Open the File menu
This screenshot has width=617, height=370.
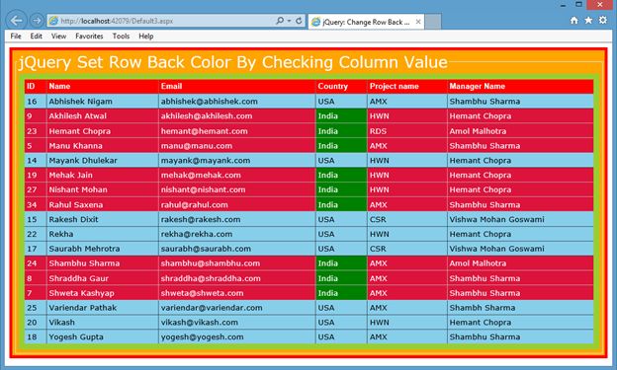click(x=16, y=37)
